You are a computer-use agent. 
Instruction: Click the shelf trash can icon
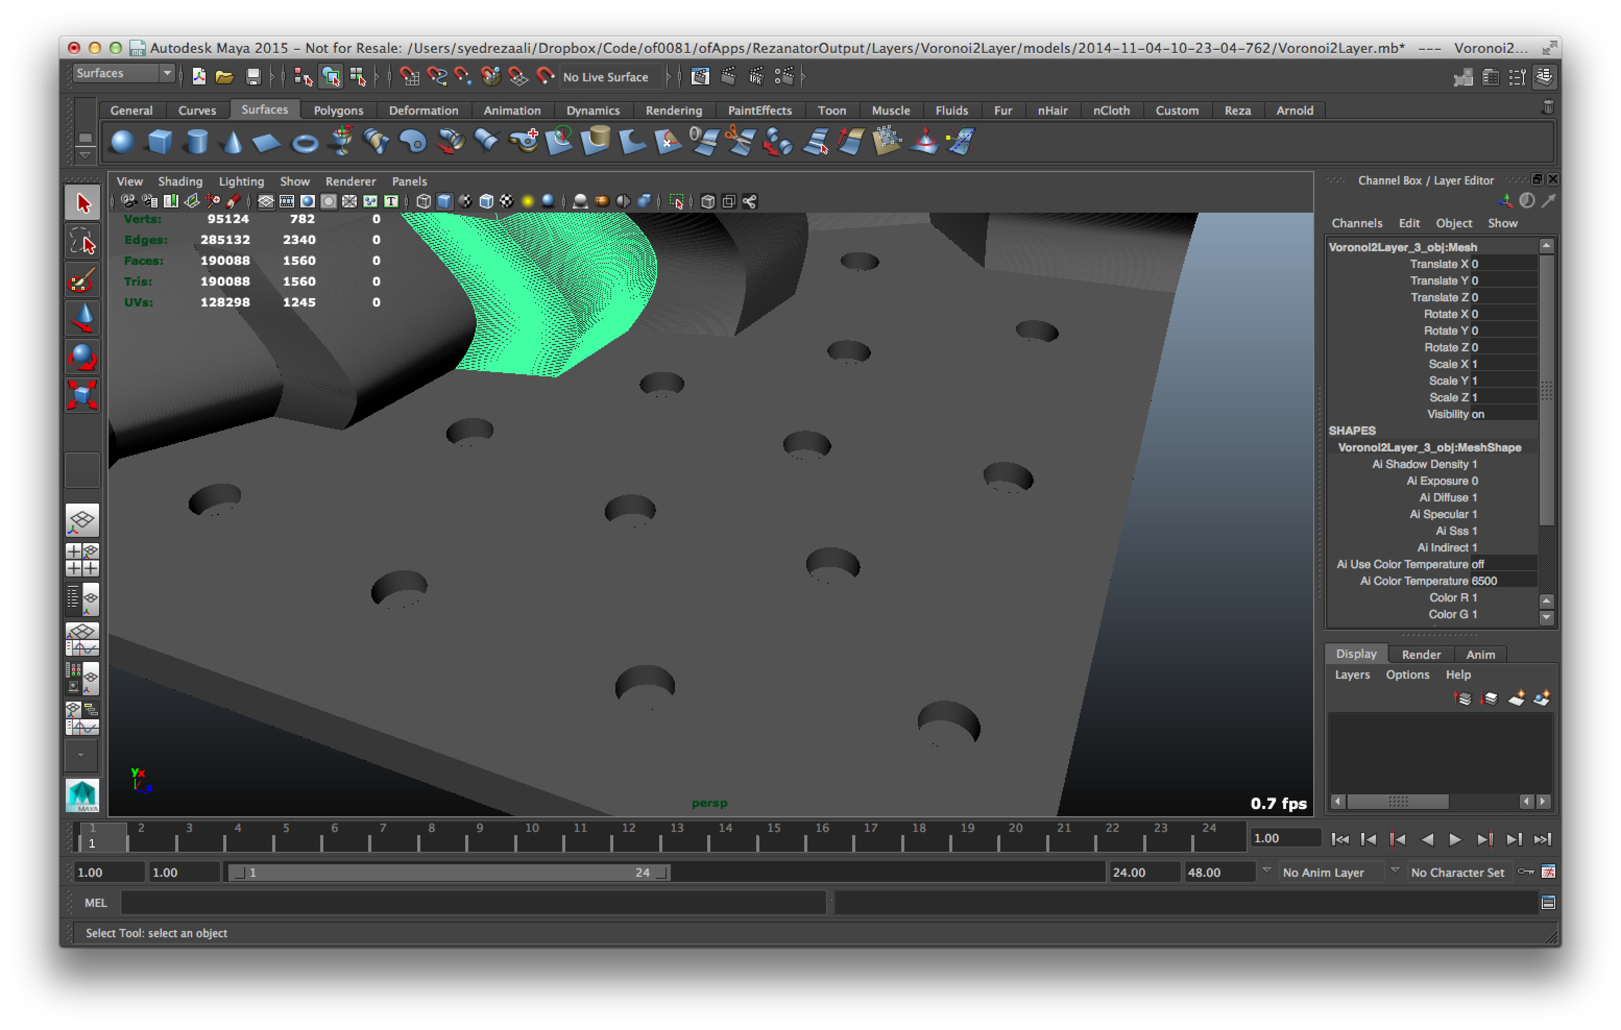pos(1549,108)
